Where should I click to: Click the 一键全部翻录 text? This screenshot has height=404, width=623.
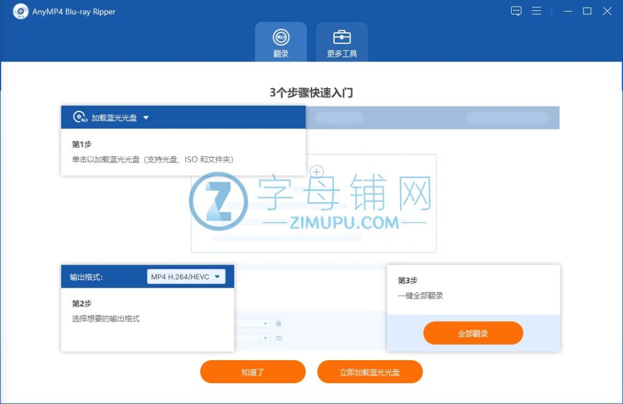(420, 296)
